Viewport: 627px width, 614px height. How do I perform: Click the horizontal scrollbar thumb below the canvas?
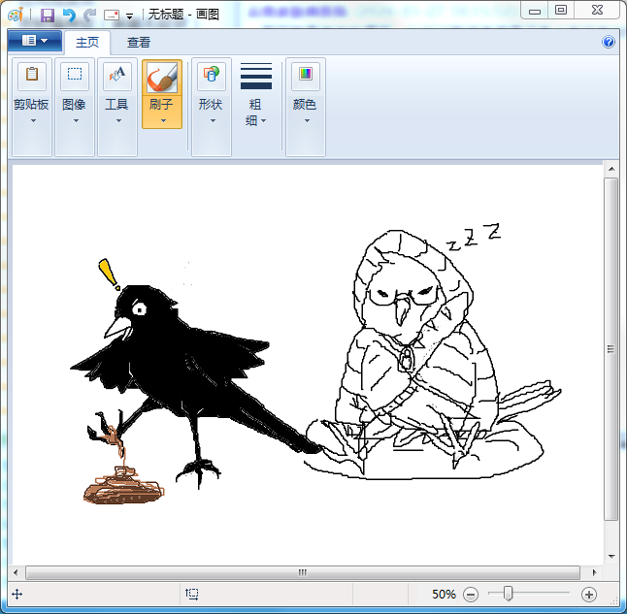click(303, 572)
